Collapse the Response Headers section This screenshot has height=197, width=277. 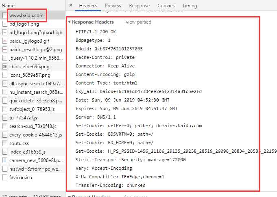tap(70, 22)
